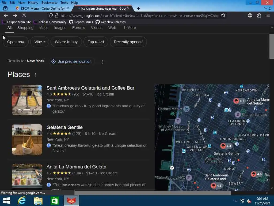This screenshot has height=206, width=274.
Task: Open location options three-dot menu
Action: pyautogui.click(x=103, y=62)
